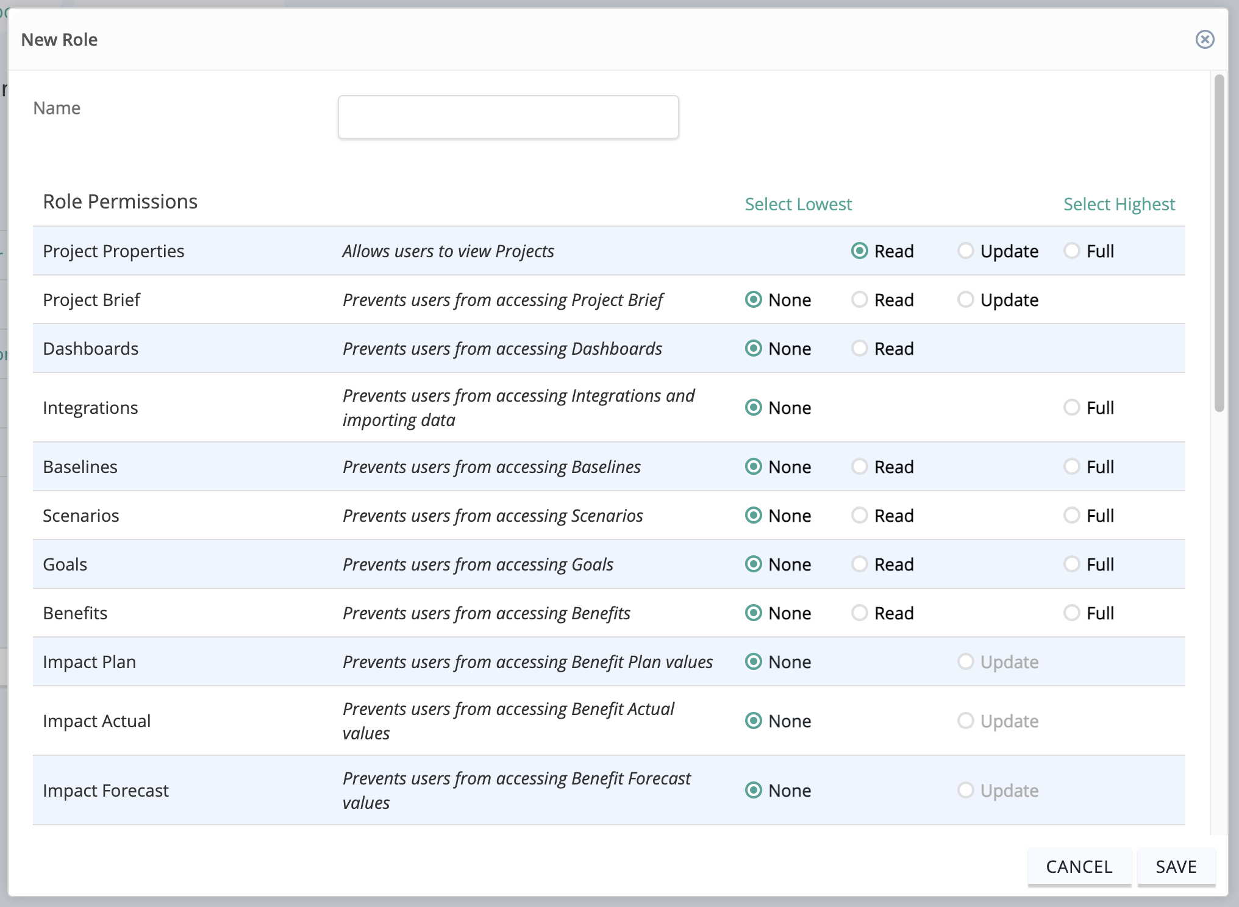Select None for Goals
Screen dimensions: 1239x907
click(754, 564)
